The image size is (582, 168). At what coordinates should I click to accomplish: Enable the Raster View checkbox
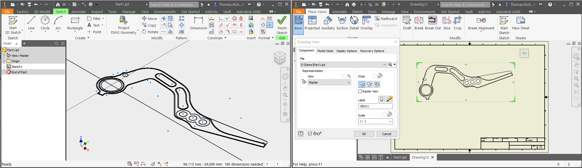[x=360, y=91]
